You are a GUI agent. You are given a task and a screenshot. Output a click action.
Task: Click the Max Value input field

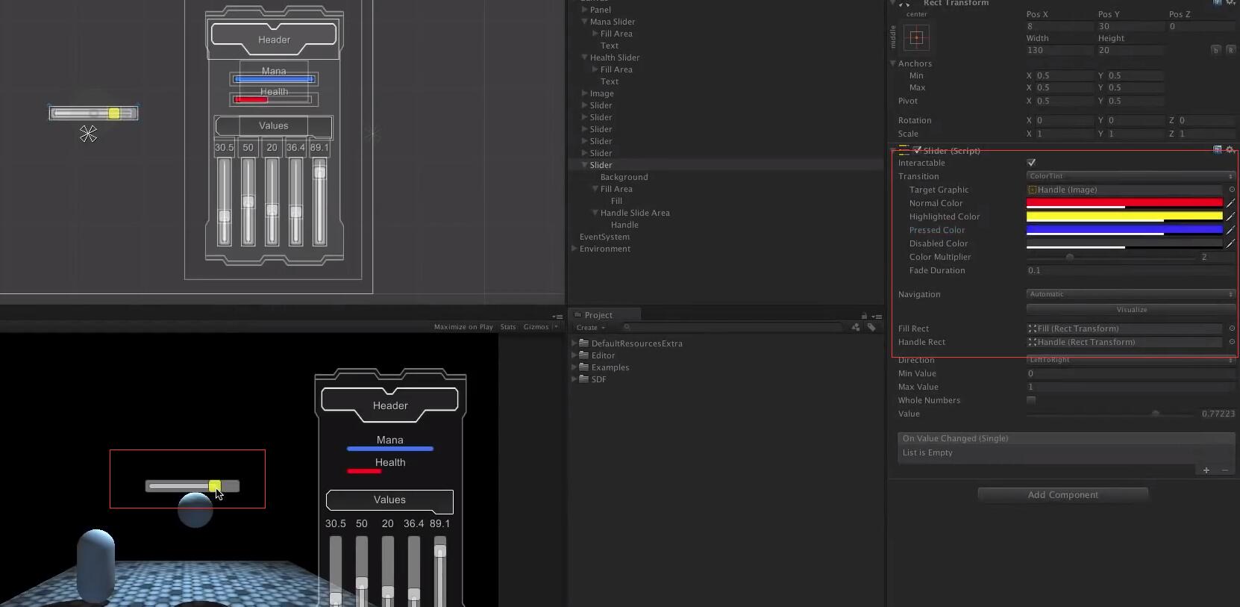click(1130, 387)
